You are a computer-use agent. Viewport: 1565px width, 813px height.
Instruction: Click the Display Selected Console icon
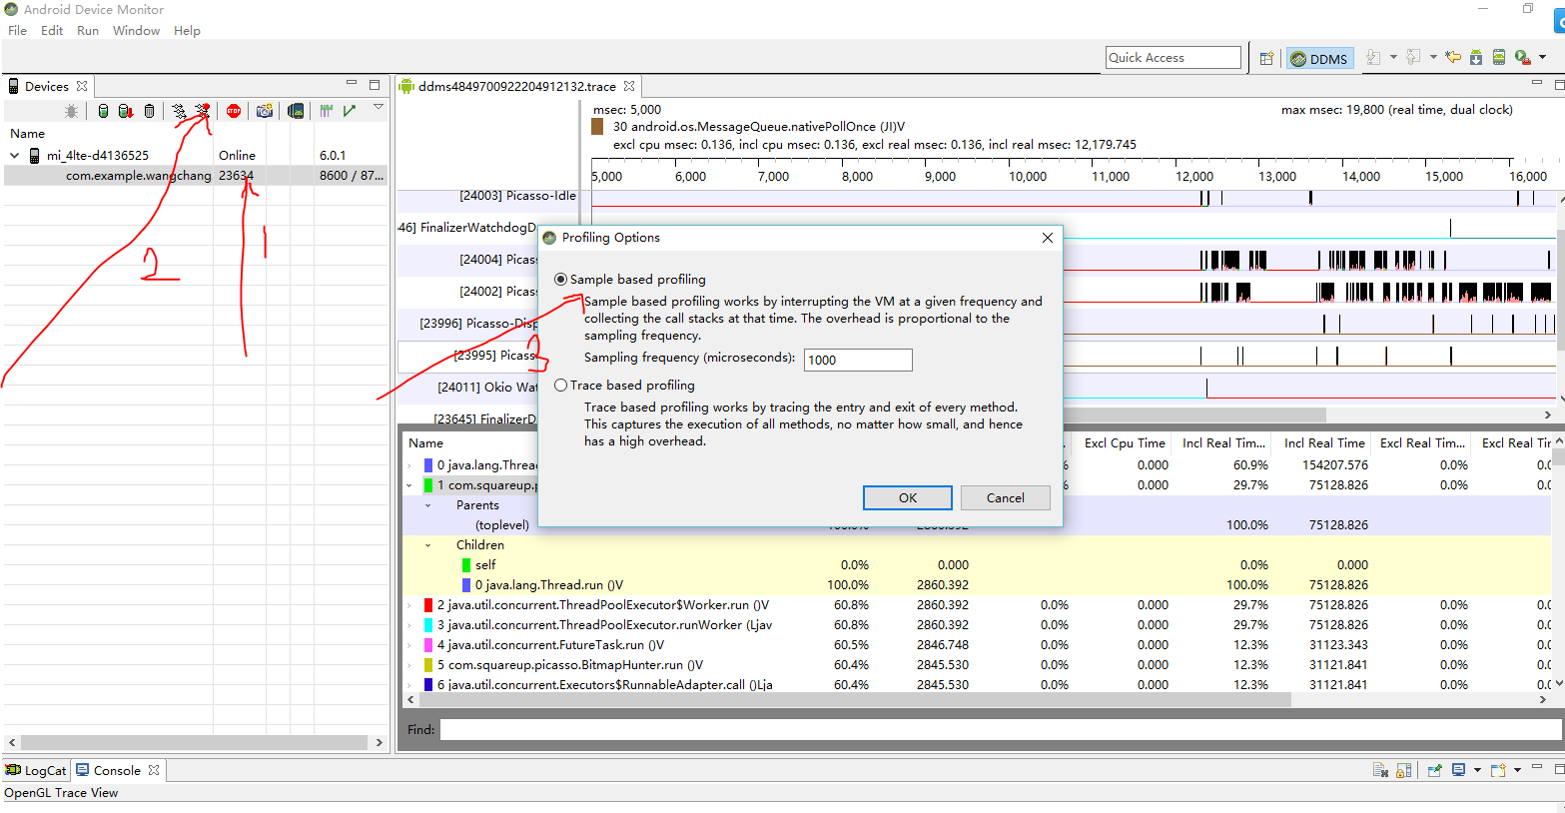pyautogui.click(x=1459, y=770)
